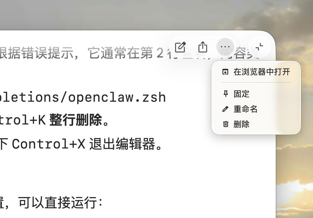Click the separator line under 在浏览器中打开
The image size is (313, 218).
256,82
